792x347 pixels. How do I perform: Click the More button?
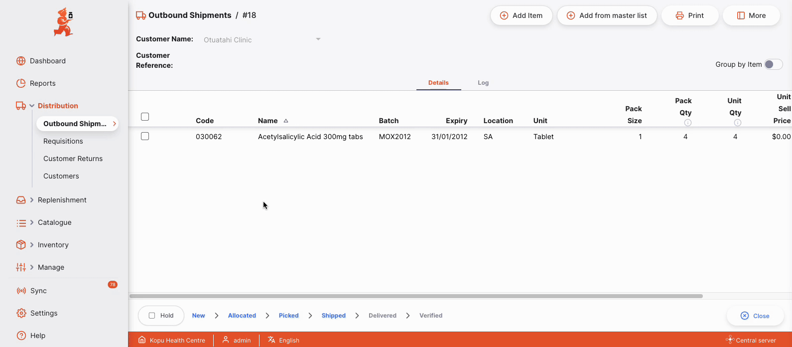[x=751, y=15]
